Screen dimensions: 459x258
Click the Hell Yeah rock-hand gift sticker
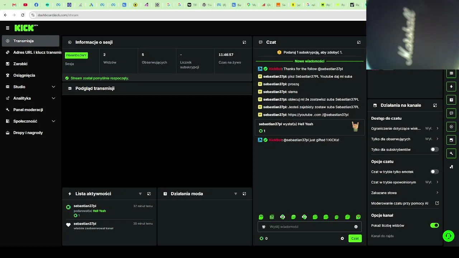(x=355, y=126)
